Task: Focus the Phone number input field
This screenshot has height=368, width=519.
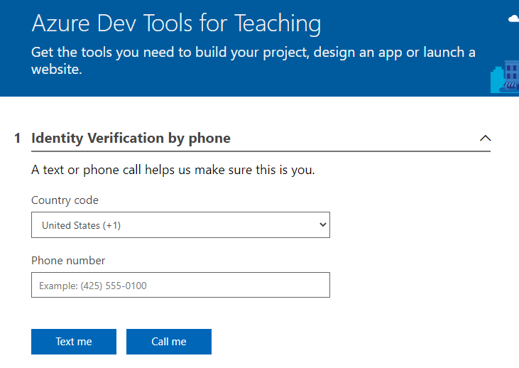Action: pos(180,285)
